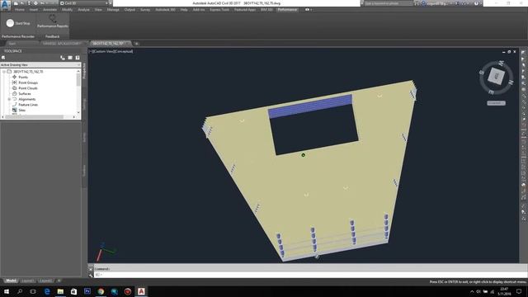Collapse the drawing root node in Toolspace
The height and width of the screenshot is (297, 528).
(x=4, y=72)
